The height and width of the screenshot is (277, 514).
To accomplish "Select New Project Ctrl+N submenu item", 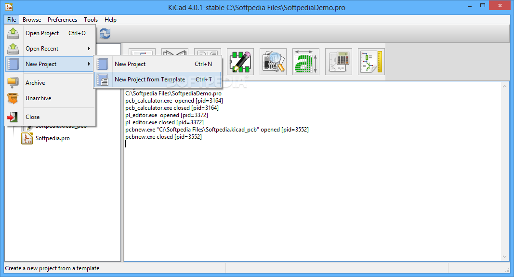I will (158, 64).
